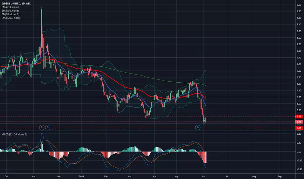Click the November D dividend marker

point(48,127)
